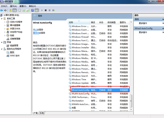Open the 操作(A) menu

(14, 6)
